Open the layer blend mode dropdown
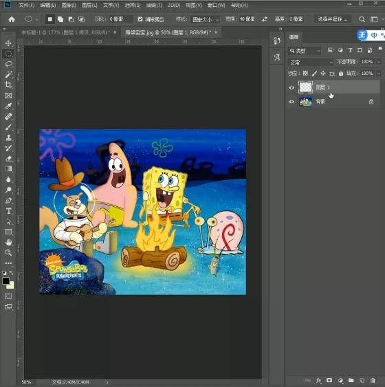The height and width of the screenshot is (387, 385). coord(311,62)
